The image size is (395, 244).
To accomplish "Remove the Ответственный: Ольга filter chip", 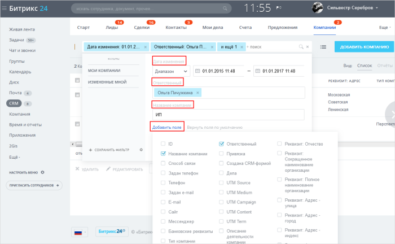I will (x=212, y=47).
